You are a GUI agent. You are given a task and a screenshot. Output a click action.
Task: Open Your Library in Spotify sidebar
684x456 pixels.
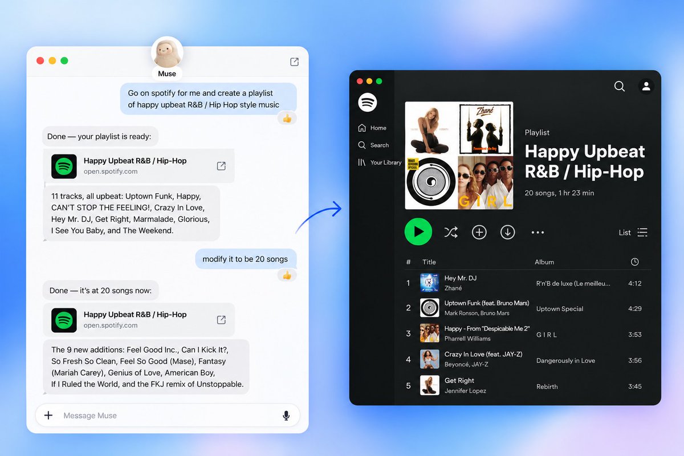coord(380,162)
